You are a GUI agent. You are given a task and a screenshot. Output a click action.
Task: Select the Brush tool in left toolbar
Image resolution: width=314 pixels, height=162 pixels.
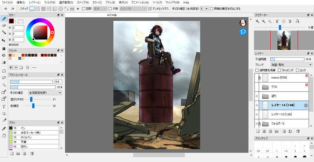click(4, 18)
